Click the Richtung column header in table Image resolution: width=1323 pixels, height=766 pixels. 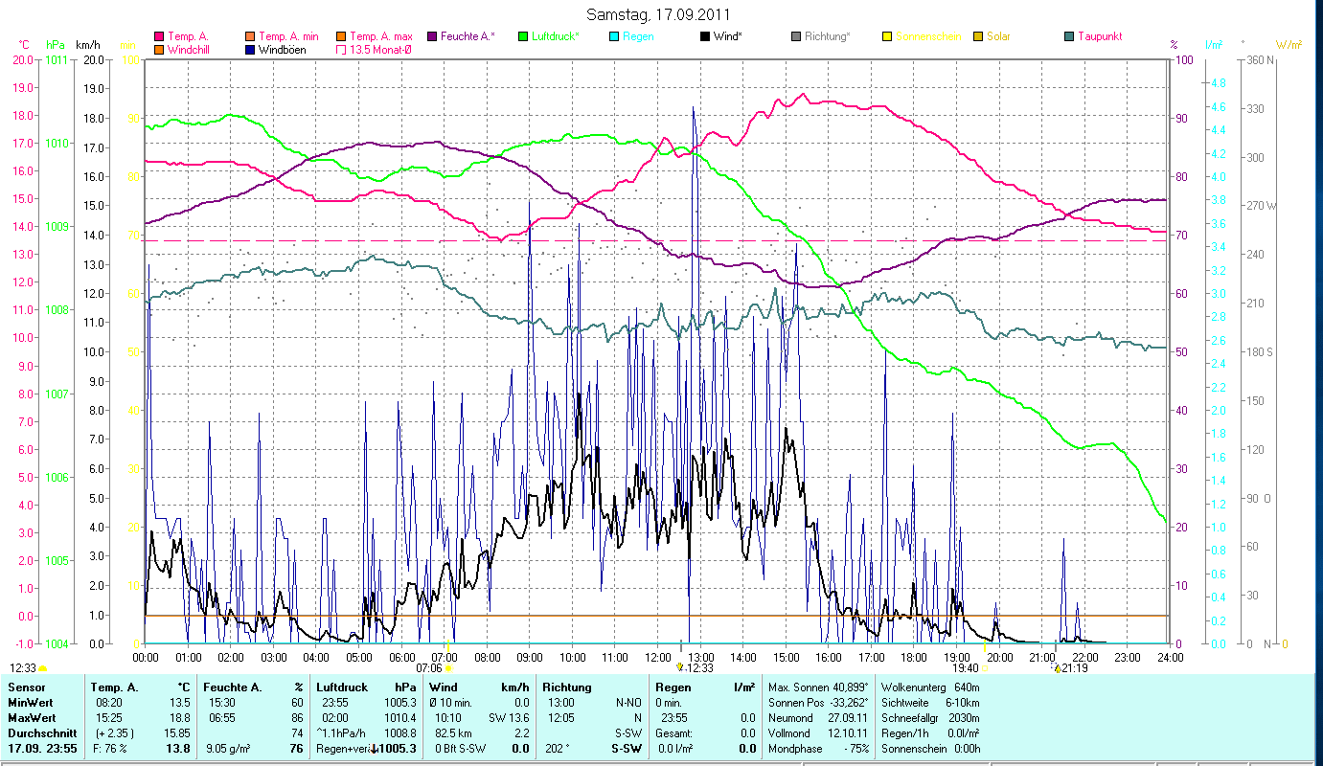[567, 687]
